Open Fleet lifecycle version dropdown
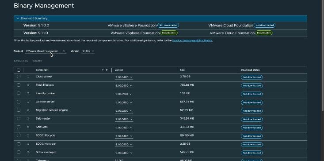The width and height of the screenshot is (324, 161). pos(124,86)
